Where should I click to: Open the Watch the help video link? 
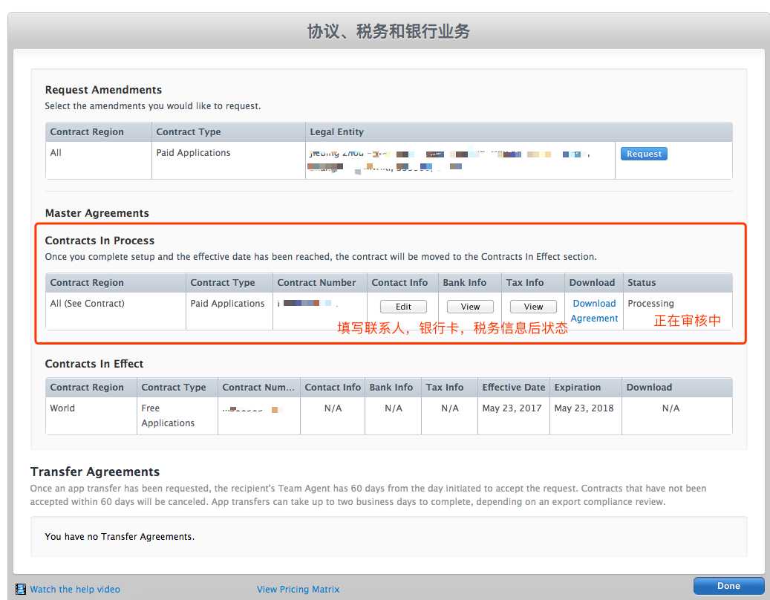click(75, 589)
